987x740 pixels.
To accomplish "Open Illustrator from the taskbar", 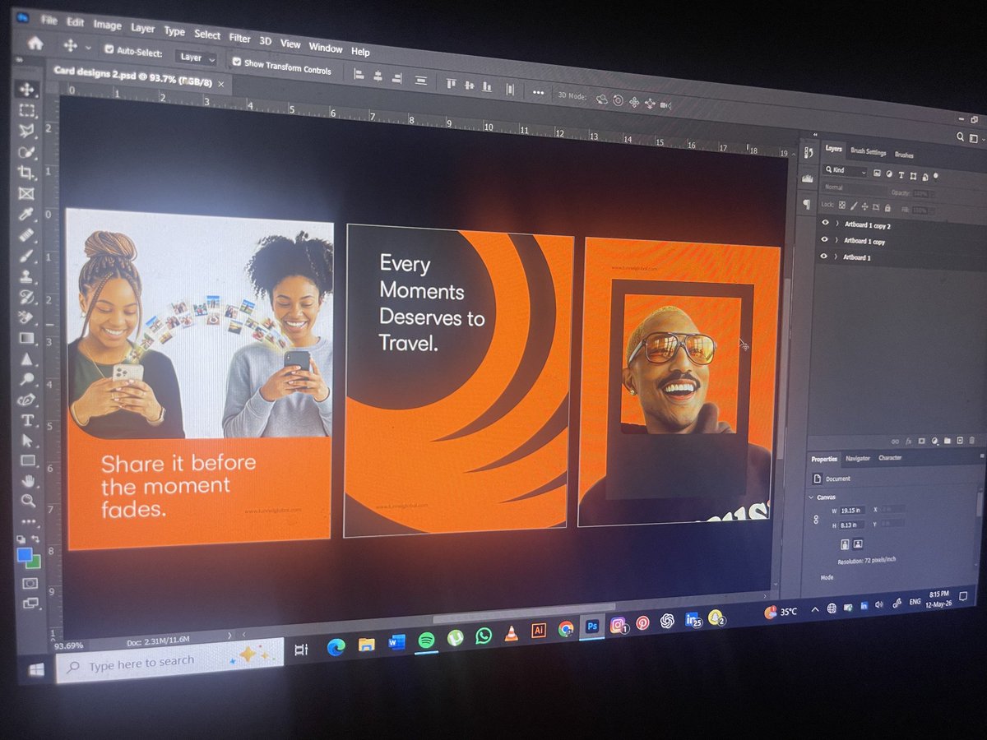I will (x=539, y=631).
